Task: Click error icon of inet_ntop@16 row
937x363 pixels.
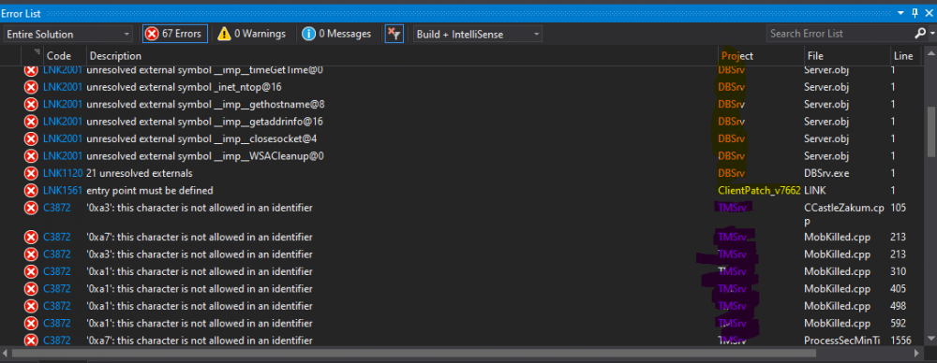Action: tap(31, 87)
